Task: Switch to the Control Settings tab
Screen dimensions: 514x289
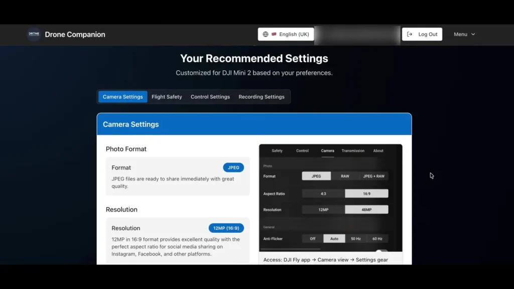Action: click(210, 97)
